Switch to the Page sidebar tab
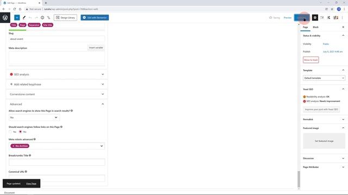 coord(306,27)
